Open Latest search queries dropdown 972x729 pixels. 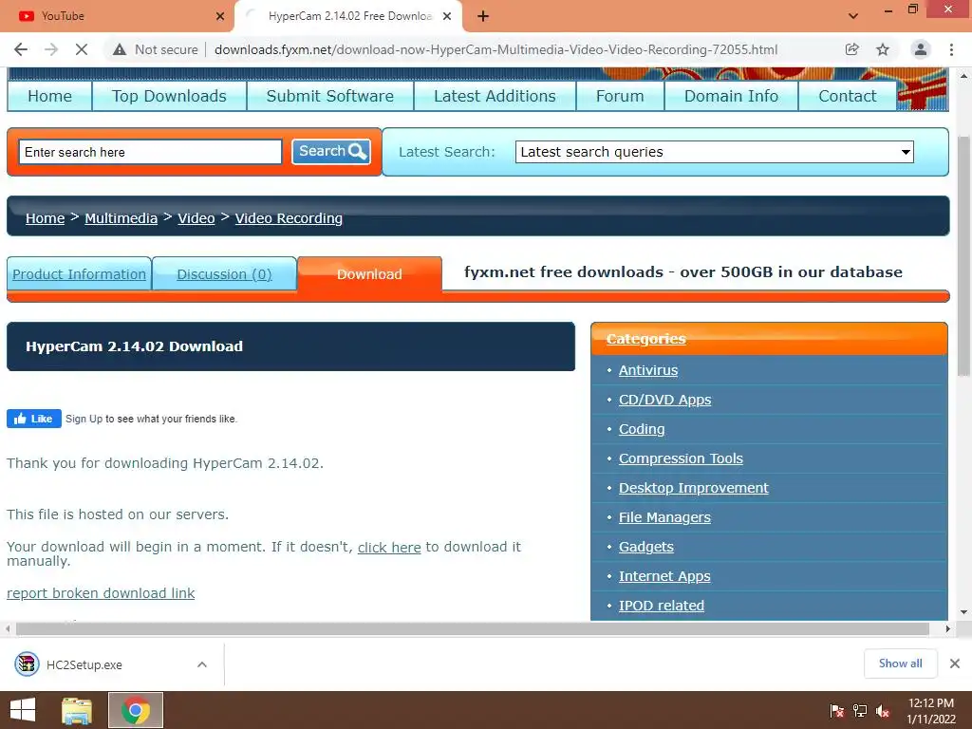[x=715, y=152]
